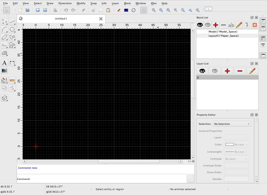Image resolution: width=267 pixels, height=195 pixels.
Task: Click the red pen draft icon
Action: 119,10
